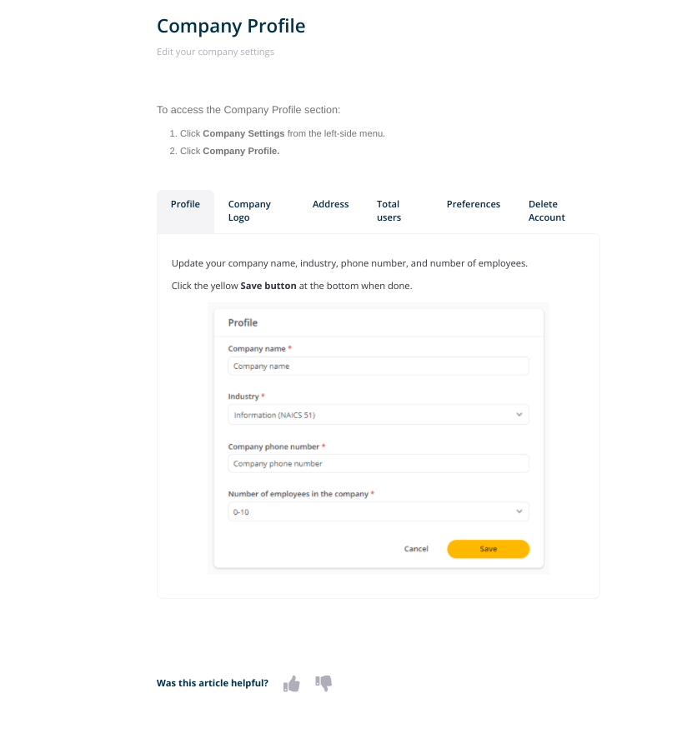Viewport: 677px width, 748px height.
Task: Select the Information (NAICS 51) industry combo box
Action: [x=379, y=415]
